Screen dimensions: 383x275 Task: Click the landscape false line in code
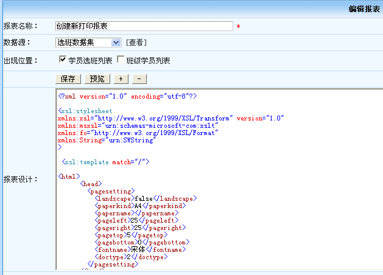(146, 199)
